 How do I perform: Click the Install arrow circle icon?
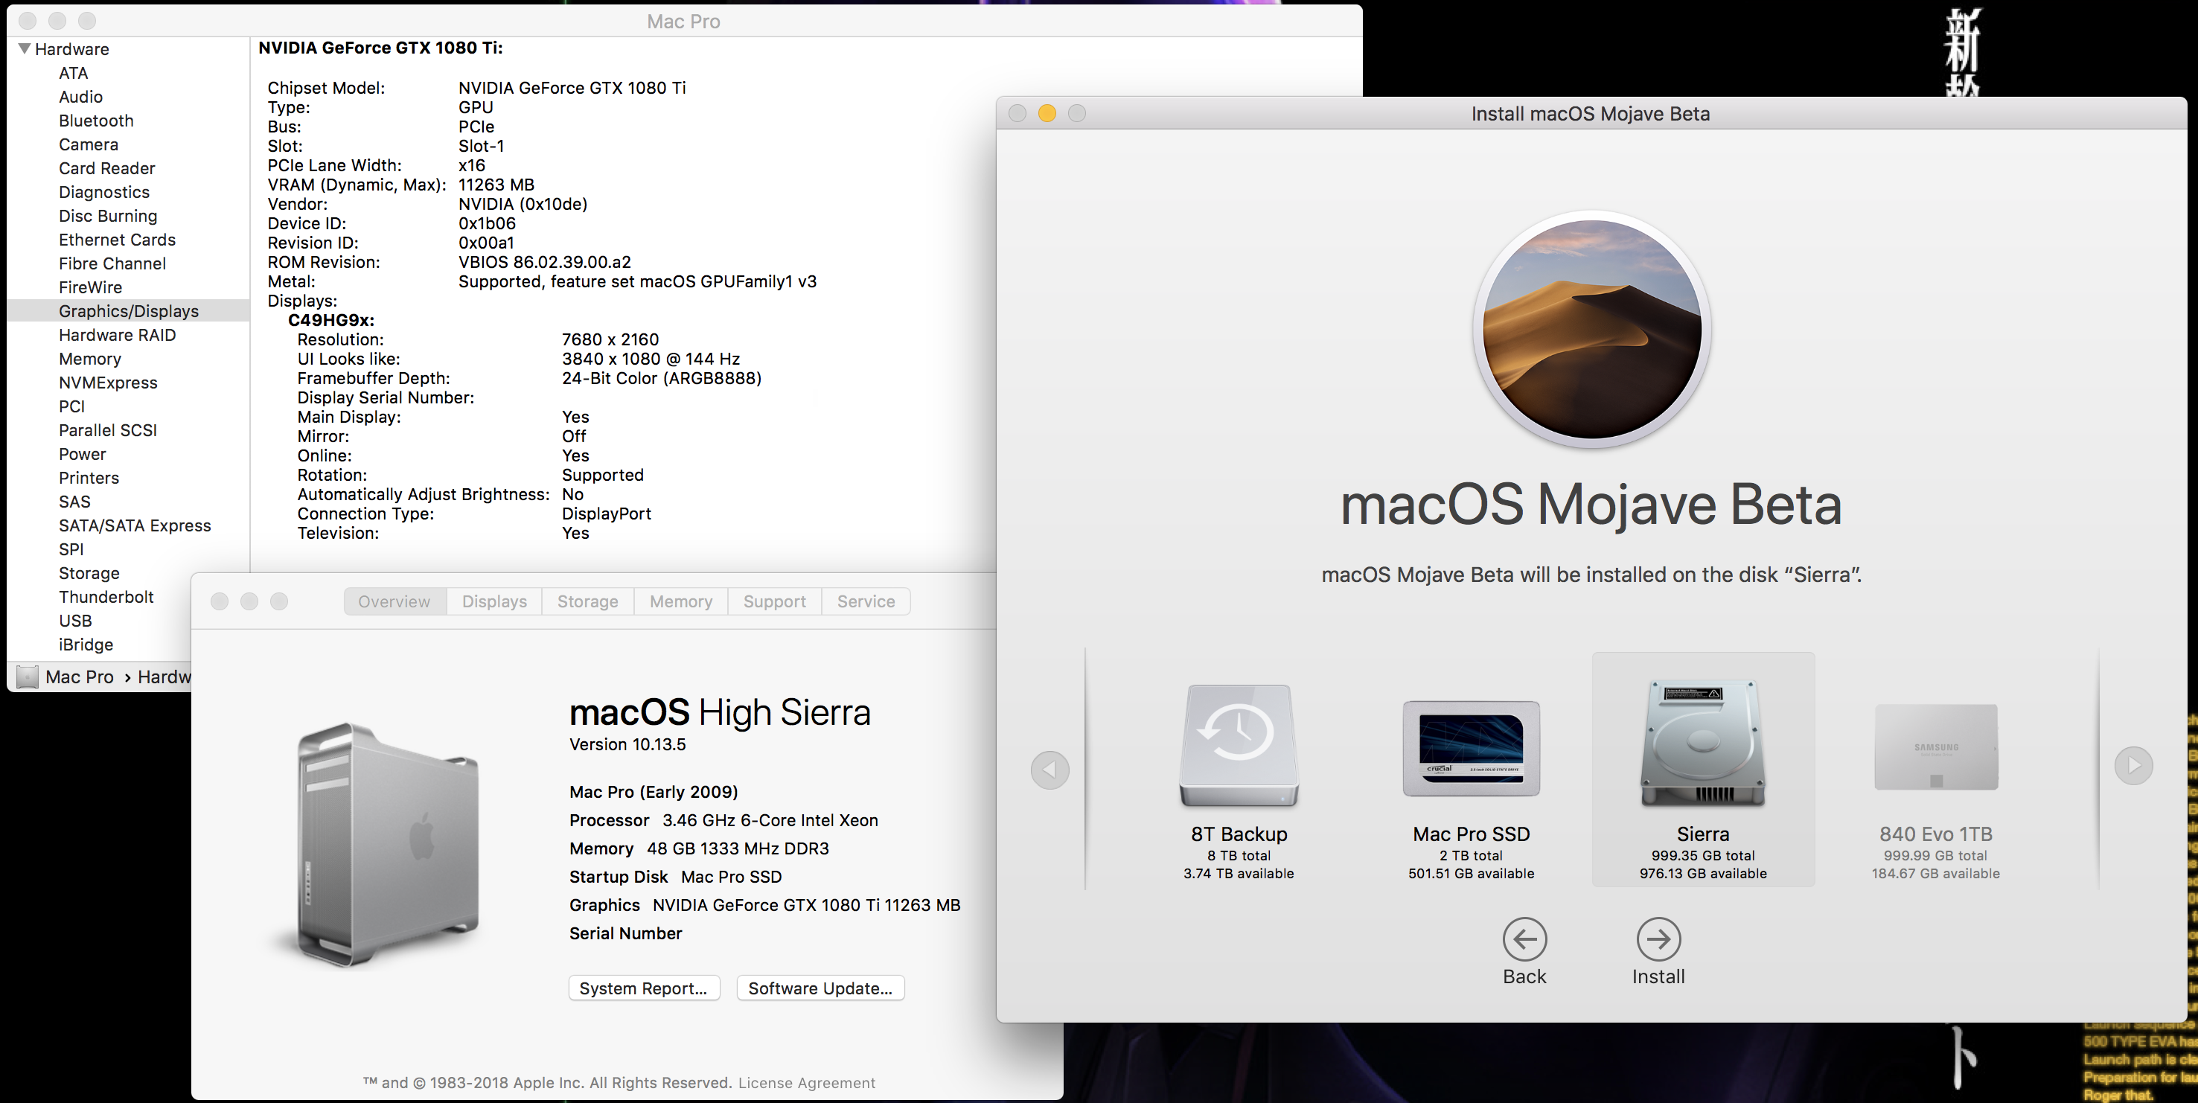tap(1658, 939)
